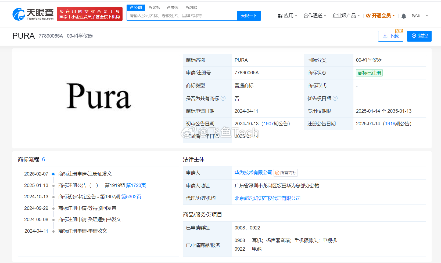This screenshot has width=441, height=263.
Task: Click the help icon next to 是否为共有商标
Action: pyautogui.click(x=223, y=98)
